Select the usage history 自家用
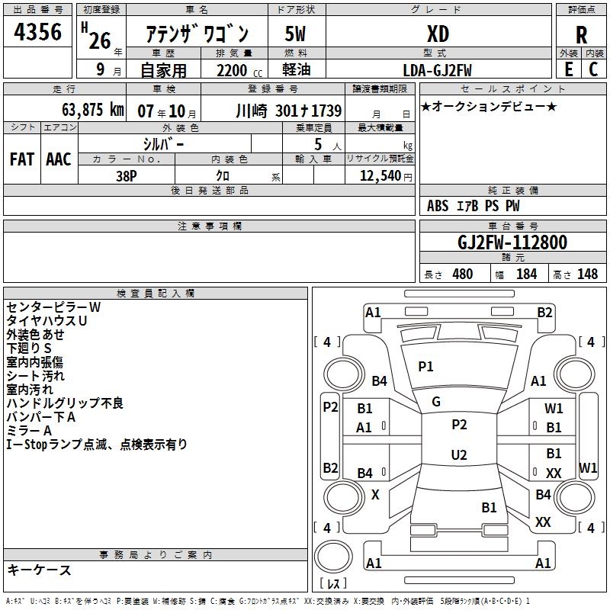 pyautogui.click(x=163, y=70)
